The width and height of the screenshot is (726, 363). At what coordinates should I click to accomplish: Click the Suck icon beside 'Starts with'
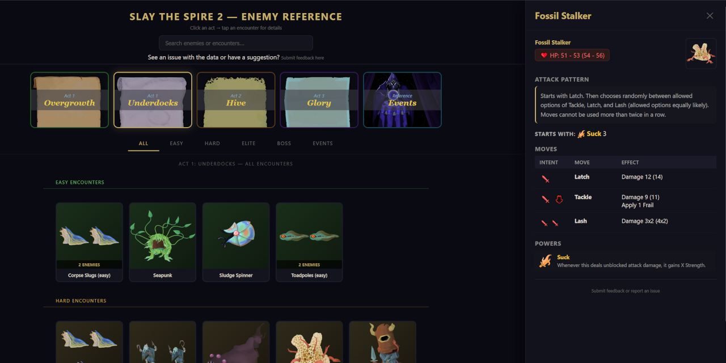point(582,134)
